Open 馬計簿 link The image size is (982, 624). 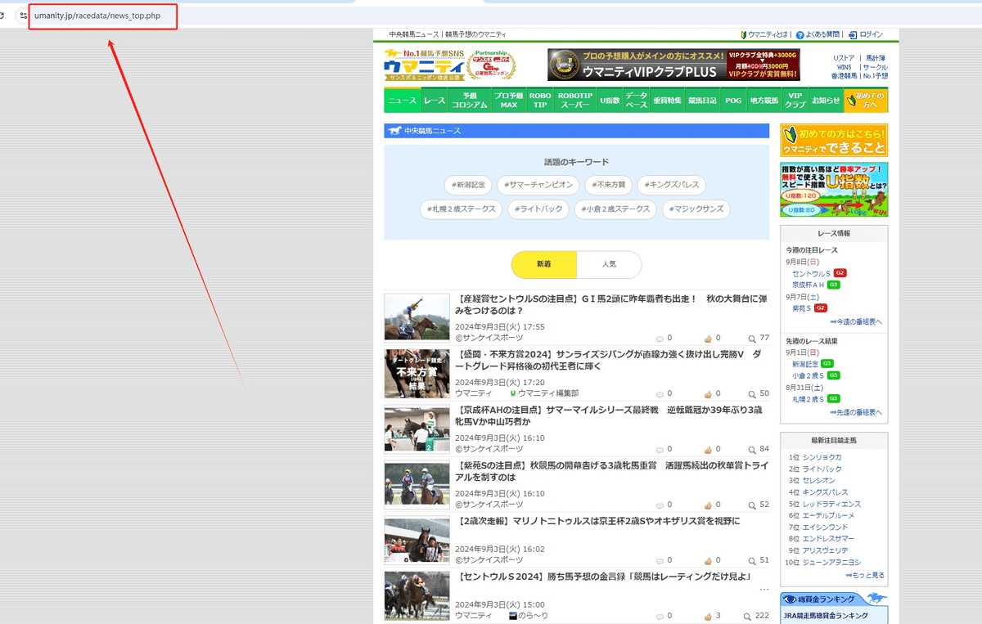[x=876, y=58]
